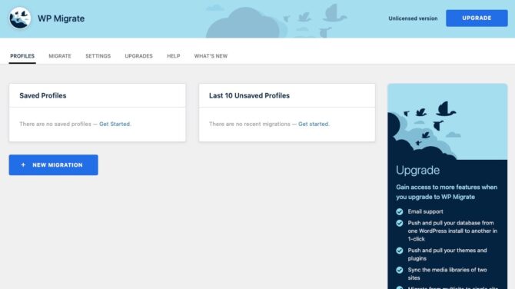Click 'Push and pull your themes and plugins' text
Screen dimensions: 515x289
click(447, 254)
